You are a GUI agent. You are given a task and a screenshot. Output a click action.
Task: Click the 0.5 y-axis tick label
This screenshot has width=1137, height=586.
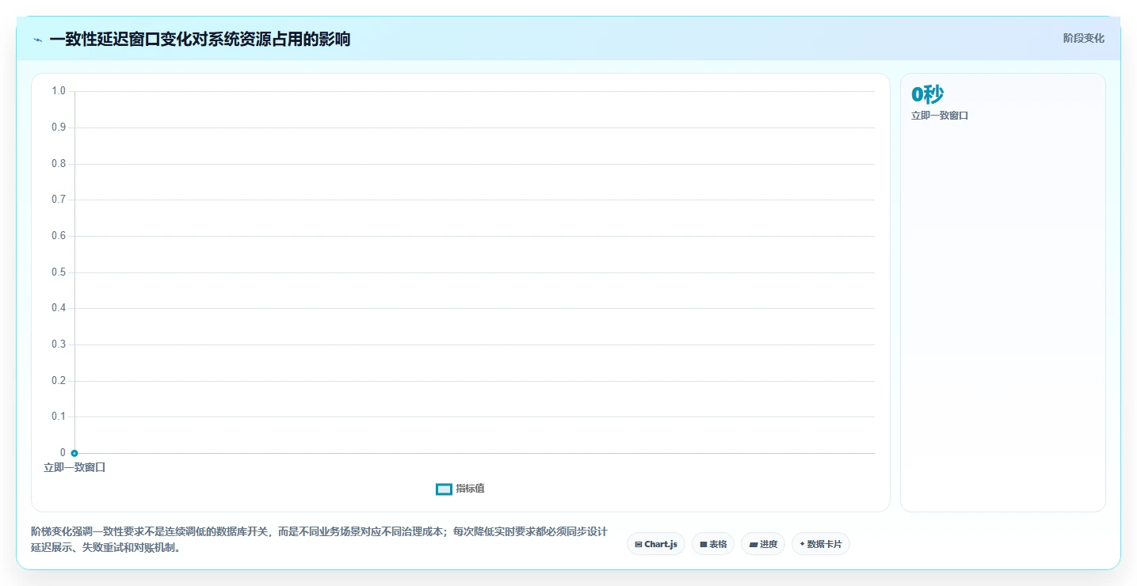point(59,272)
